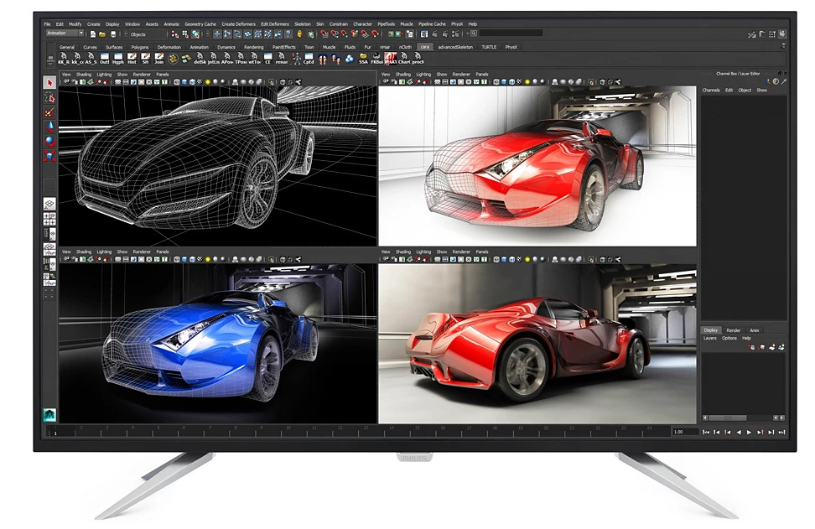Open Show menu of bottom-left viewport
The width and height of the screenshot is (815, 529).
122,252
